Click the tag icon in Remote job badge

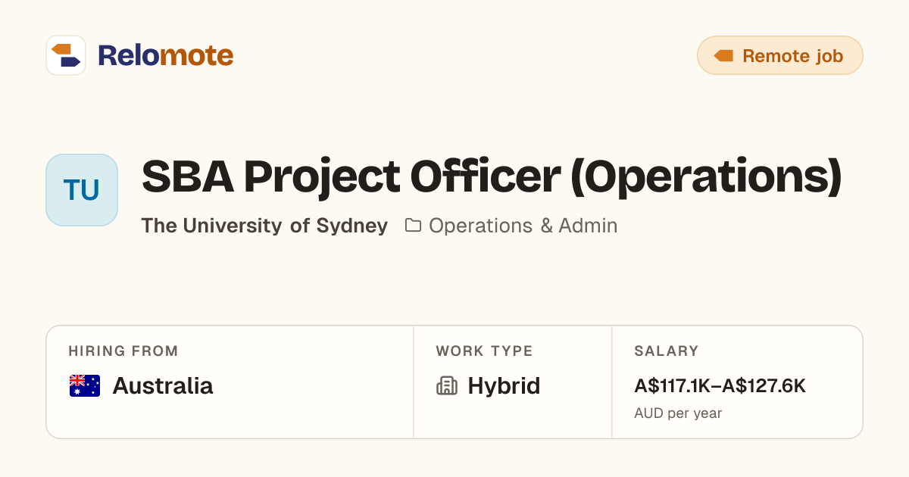(x=723, y=55)
